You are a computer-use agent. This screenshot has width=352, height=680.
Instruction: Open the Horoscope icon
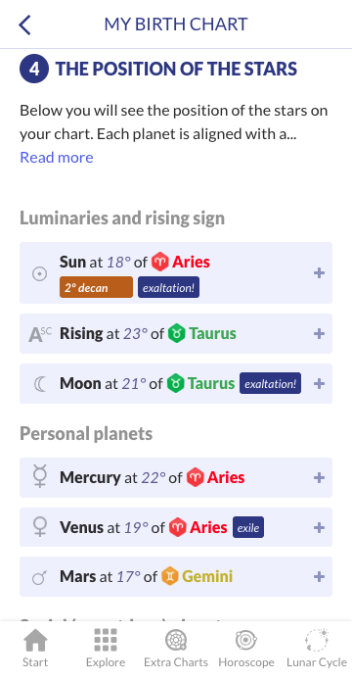(246, 641)
